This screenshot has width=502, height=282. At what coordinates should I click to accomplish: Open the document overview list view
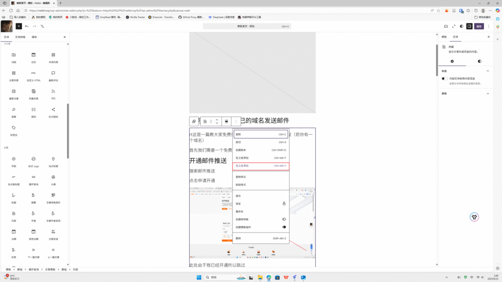tap(42, 26)
